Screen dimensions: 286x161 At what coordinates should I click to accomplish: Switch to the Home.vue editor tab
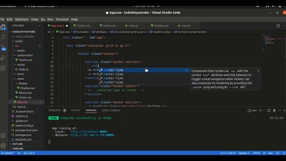(109, 26)
